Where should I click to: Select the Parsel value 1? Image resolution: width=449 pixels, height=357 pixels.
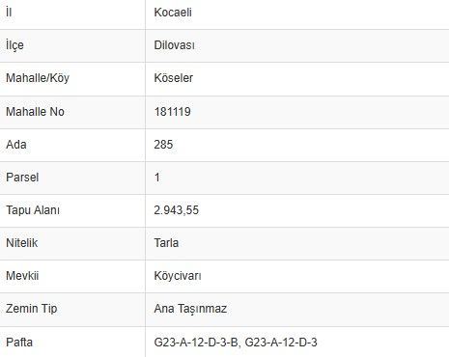(157, 178)
